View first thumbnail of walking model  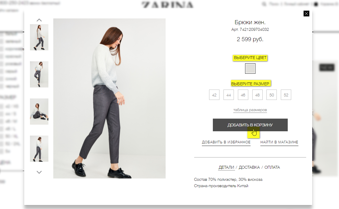(39, 37)
